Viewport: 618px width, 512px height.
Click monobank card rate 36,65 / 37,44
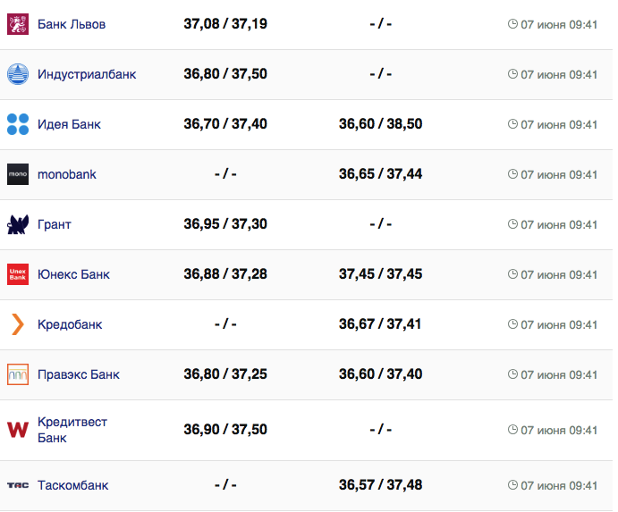pos(380,174)
